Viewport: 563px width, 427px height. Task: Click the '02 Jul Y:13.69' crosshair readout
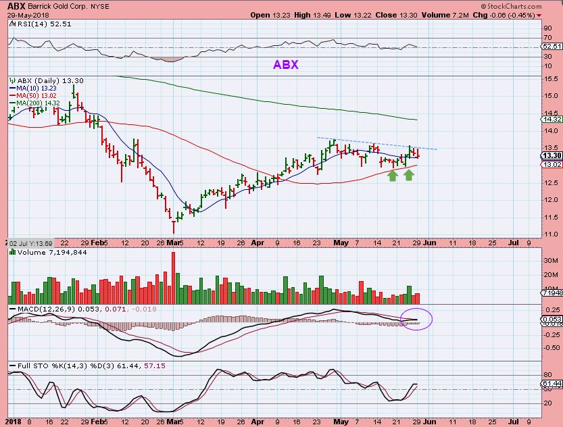pos(30,243)
